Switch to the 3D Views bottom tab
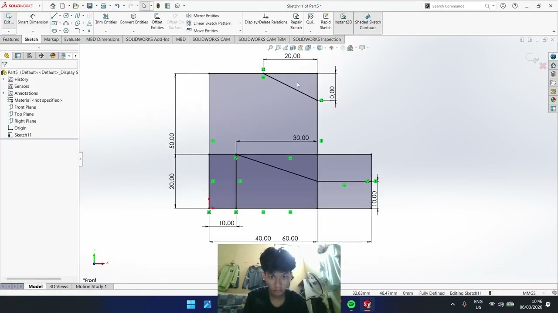Viewport: 558px width, 313px height. click(x=59, y=286)
